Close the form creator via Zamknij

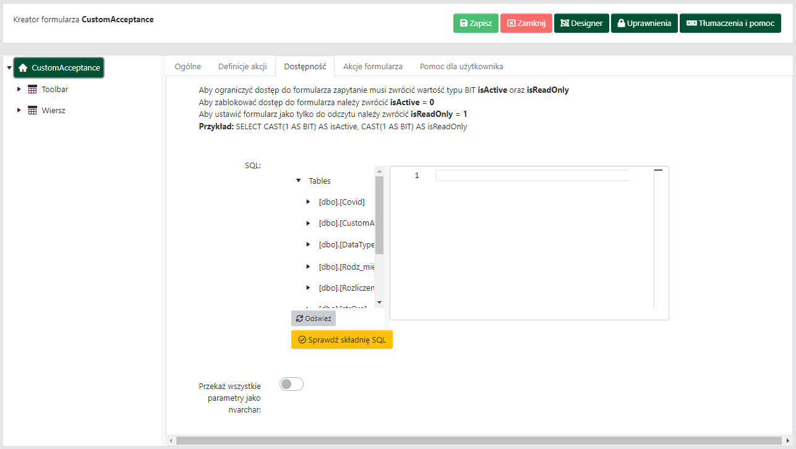coord(526,24)
